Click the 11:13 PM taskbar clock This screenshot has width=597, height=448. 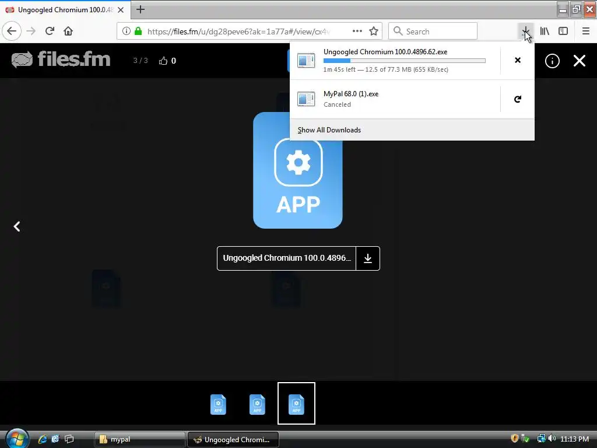pyautogui.click(x=574, y=439)
